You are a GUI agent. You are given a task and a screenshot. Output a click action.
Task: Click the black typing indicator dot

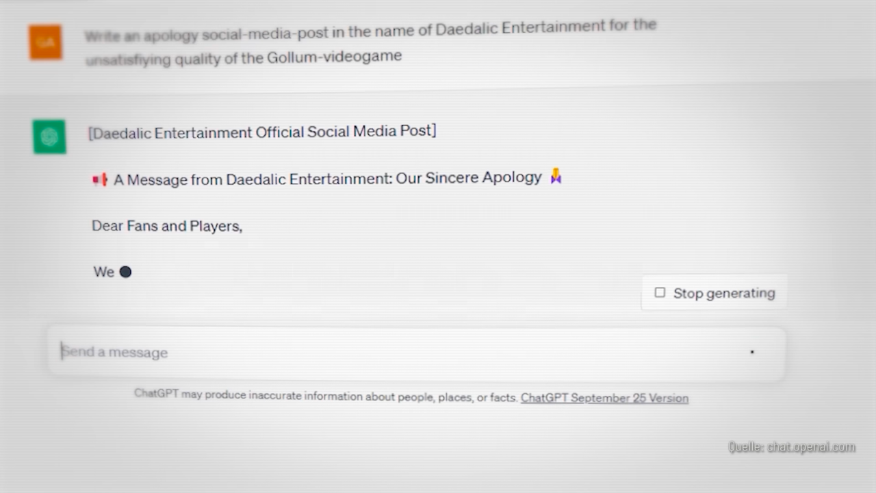125,272
